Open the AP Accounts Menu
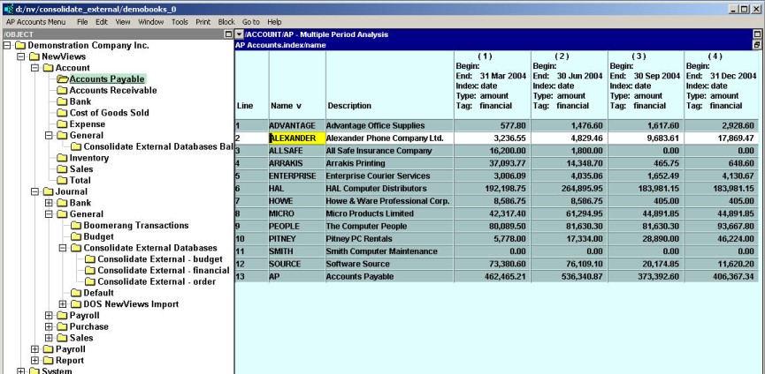This screenshot has height=374, width=765. click(35, 21)
